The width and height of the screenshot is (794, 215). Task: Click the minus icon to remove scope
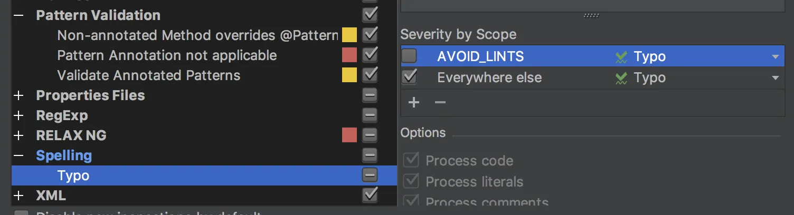click(x=440, y=102)
